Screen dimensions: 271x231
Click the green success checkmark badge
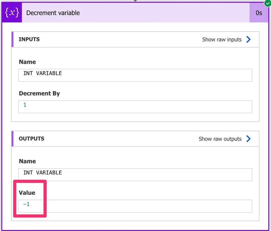click(267, 3)
